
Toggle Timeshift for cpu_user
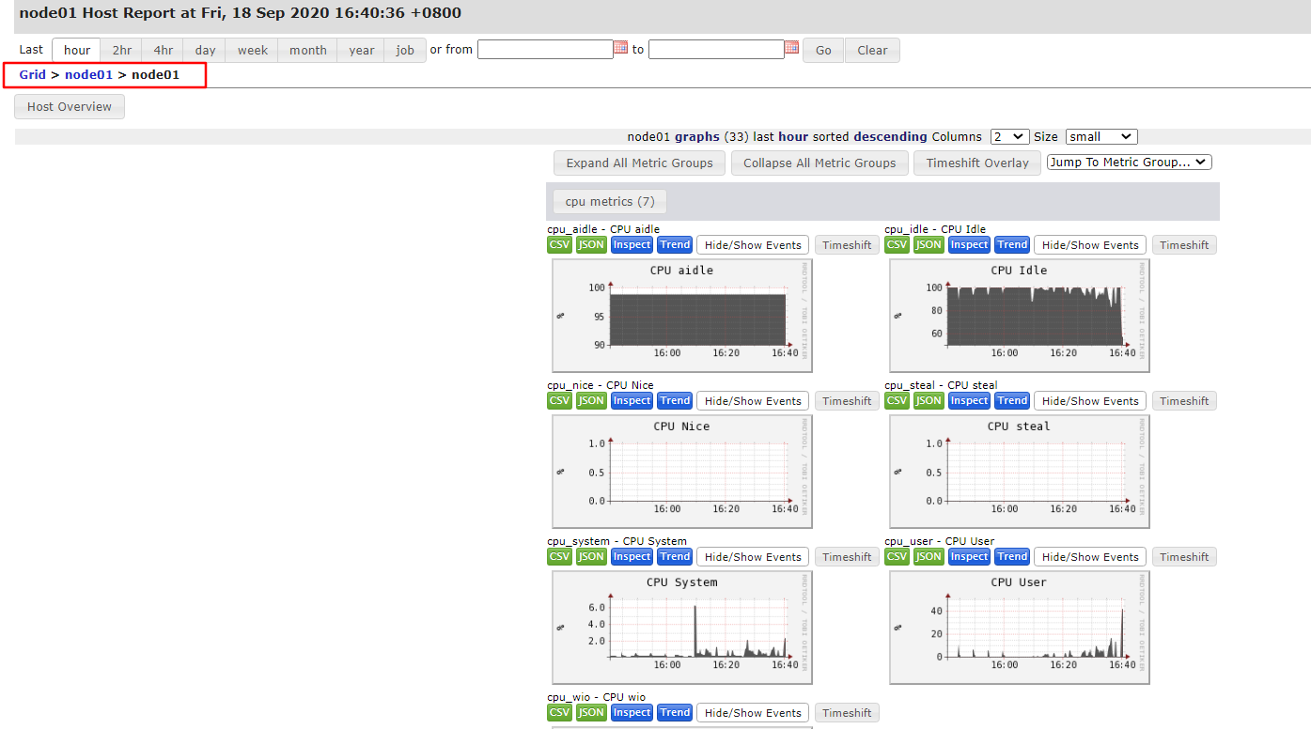coord(1184,557)
